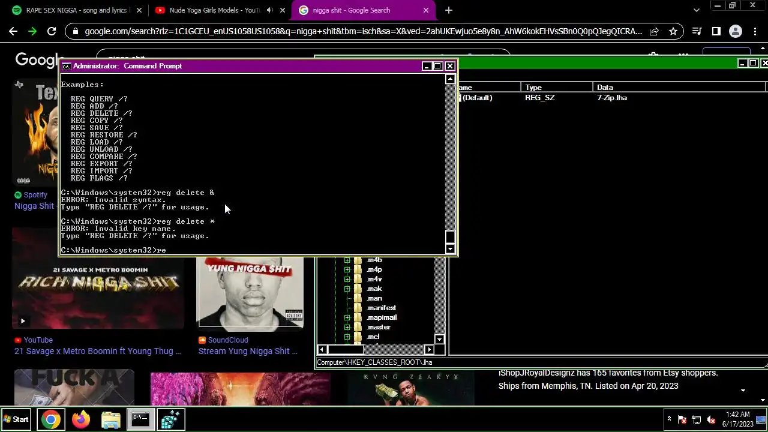Bookmark this page with the star icon
Screen dimensions: 768x432
[x=673, y=31]
